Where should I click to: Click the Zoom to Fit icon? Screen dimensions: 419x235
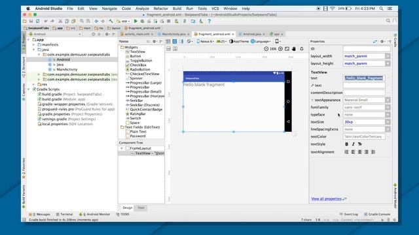tap(287, 49)
